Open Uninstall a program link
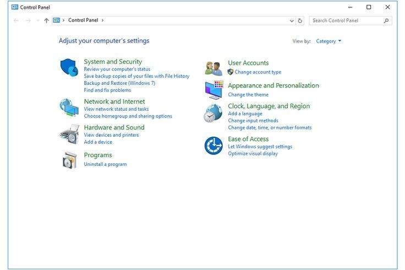The image size is (405, 270). (105, 164)
